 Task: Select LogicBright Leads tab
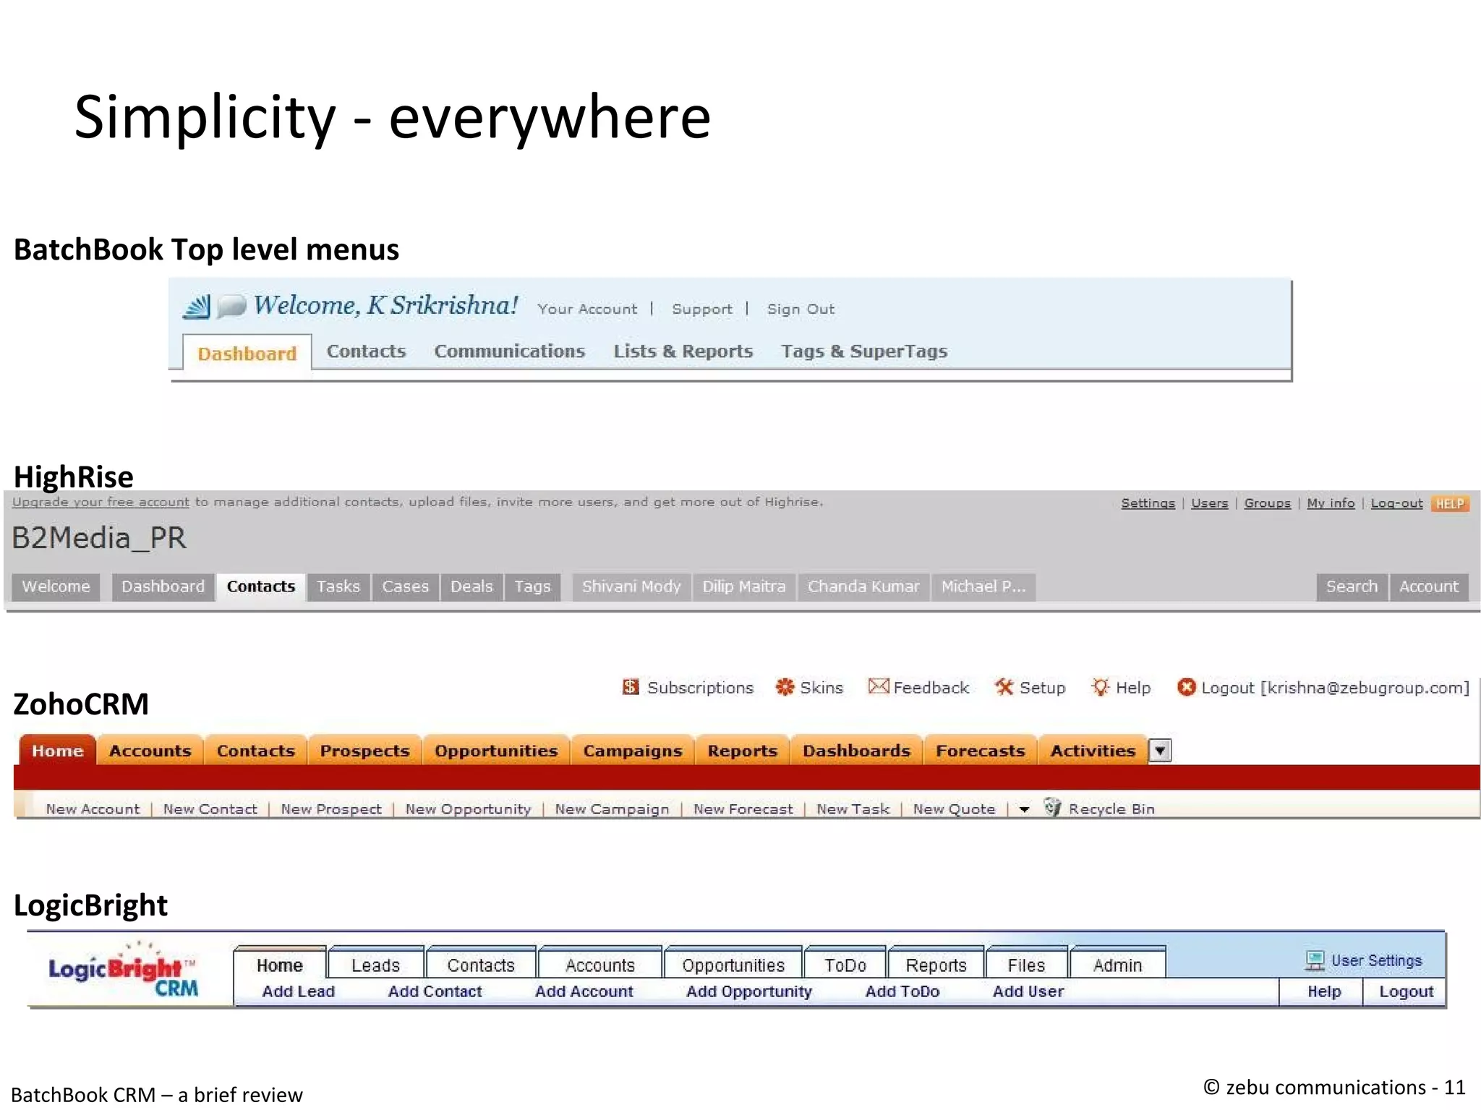point(375,965)
